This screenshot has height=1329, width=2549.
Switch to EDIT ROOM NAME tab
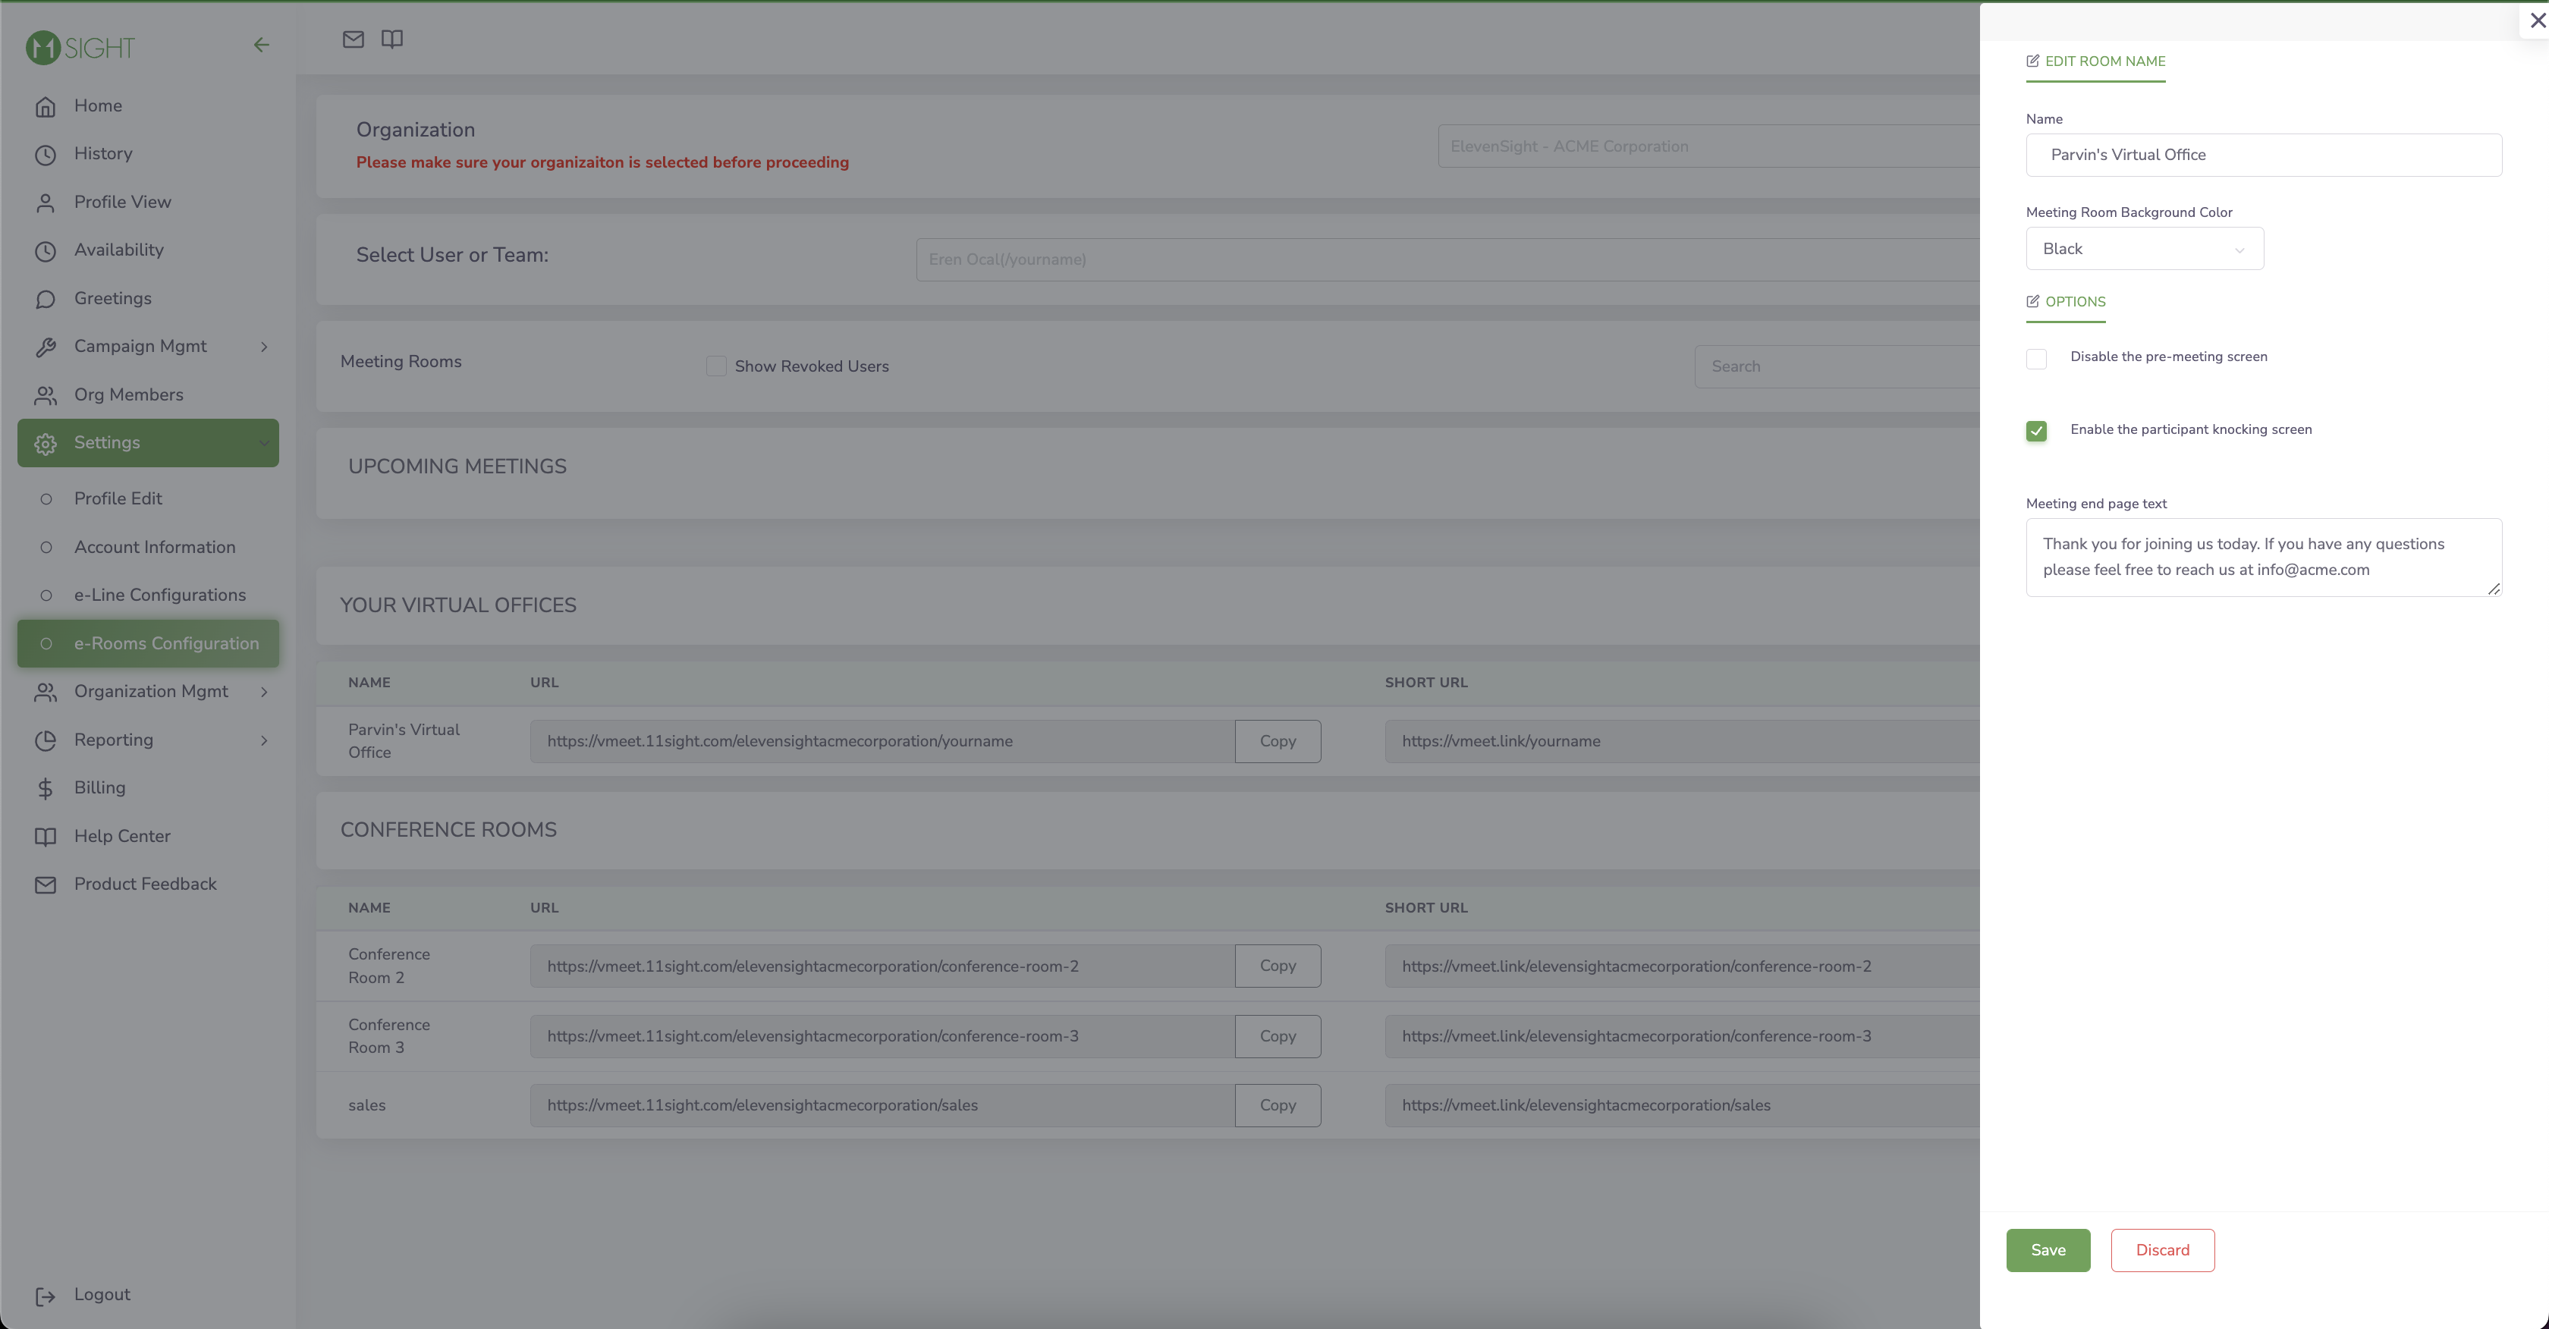click(x=2096, y=61)
